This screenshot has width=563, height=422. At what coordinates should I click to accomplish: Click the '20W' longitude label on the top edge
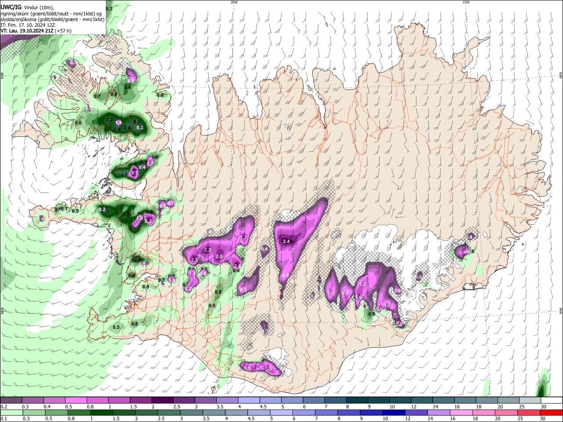[234, 2]
